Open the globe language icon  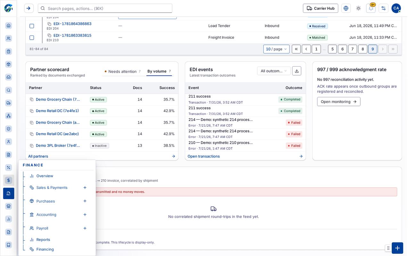click(346, 8)
